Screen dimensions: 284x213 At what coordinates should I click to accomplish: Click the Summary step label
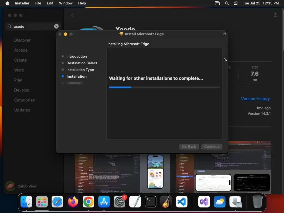74,83
